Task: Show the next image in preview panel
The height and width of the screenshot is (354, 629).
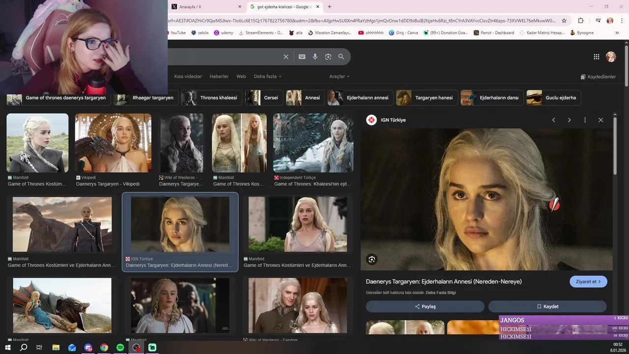Action: [x=569, y=120]
